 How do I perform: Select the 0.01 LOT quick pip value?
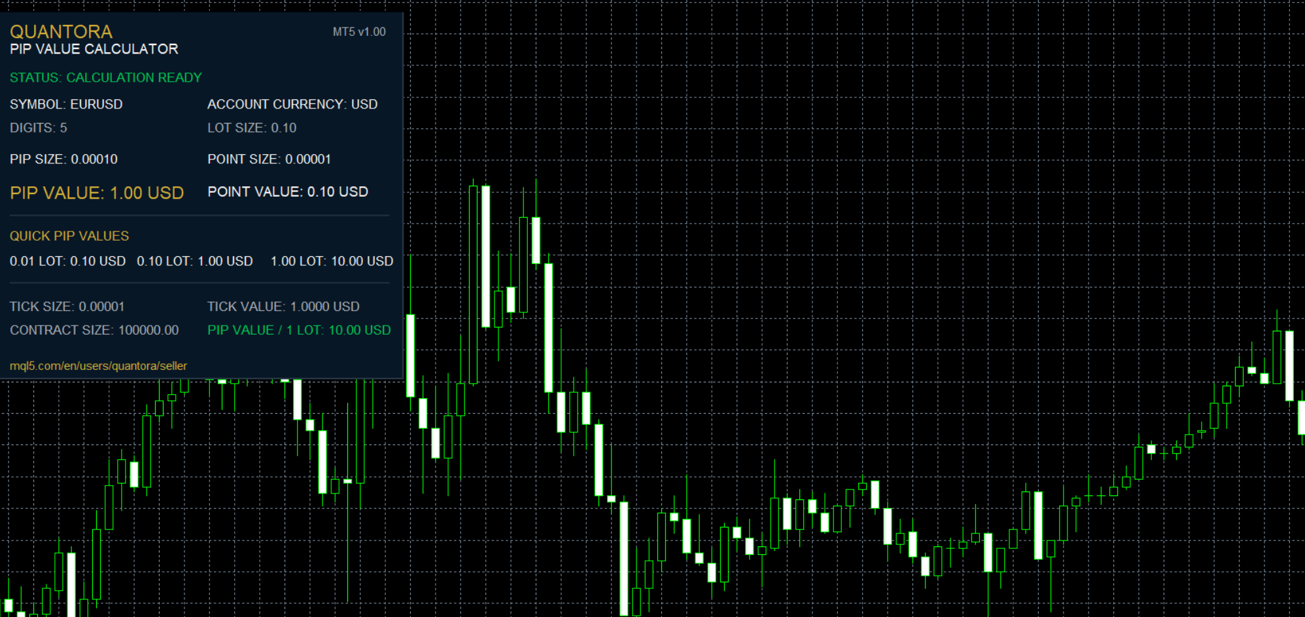[67, 261]
